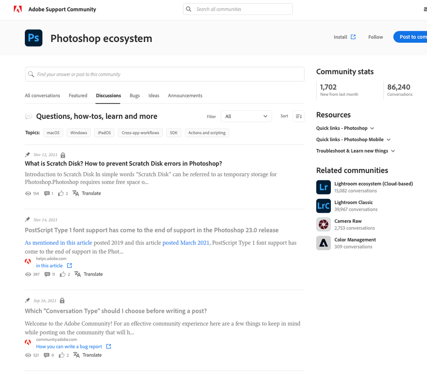Open the Filter dropdown set to All
The width and height of the screenshot is (427, 373).
tap(246, 116)
